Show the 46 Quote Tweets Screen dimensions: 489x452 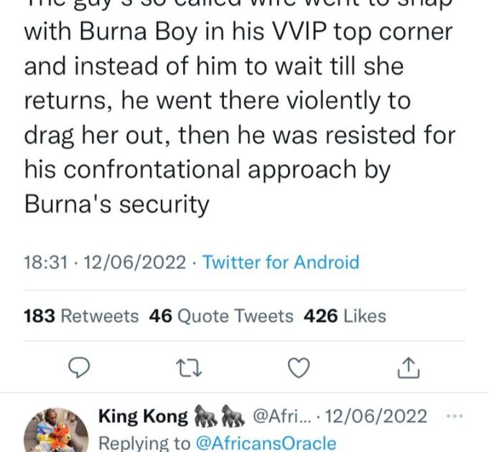[221, 316]
